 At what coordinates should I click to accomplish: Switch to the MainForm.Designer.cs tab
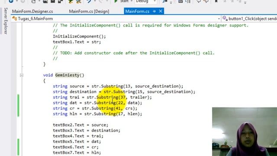pyautogui.click(x=32, y=12)
